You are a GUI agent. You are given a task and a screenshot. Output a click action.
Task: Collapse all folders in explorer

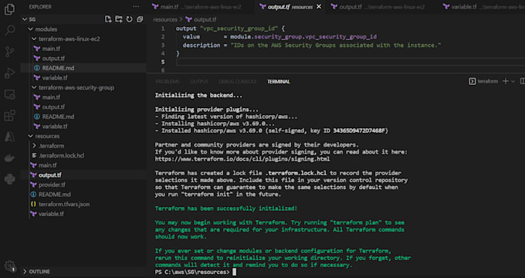coord(140,19)
